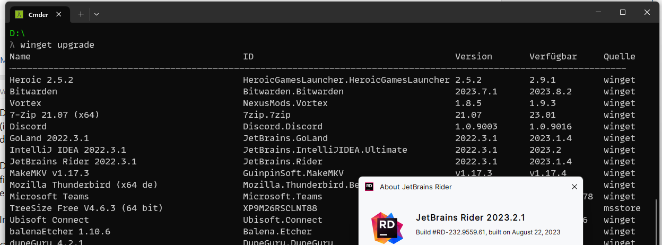The height and width of the screenshot is (245, 662).
Task: Click the Discord.Discord ID
Action: (x=283, y=127)
